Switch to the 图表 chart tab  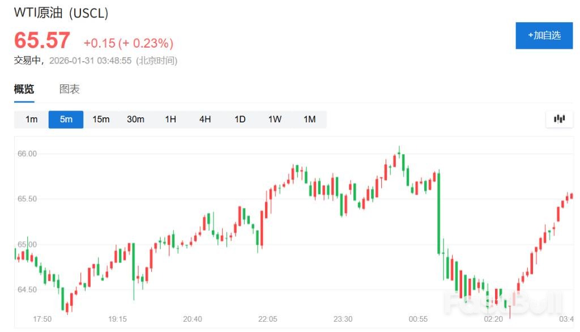pos(70,89)
